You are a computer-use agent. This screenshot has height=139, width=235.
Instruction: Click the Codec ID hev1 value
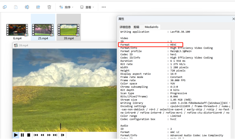(x=173, y=54)
